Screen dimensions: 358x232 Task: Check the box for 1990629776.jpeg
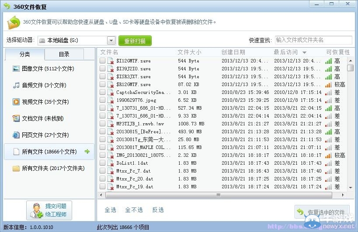[103, 100]
